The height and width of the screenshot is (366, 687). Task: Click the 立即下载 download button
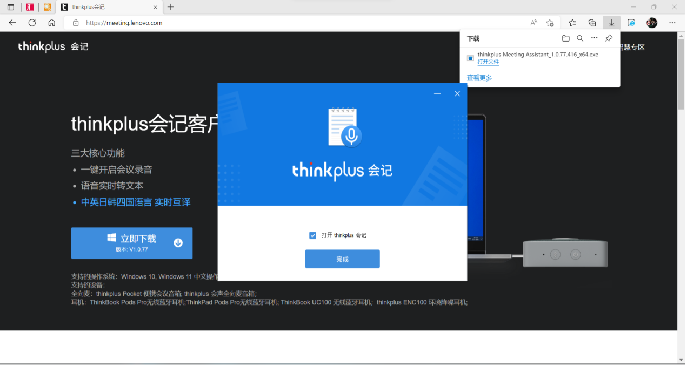132,243
